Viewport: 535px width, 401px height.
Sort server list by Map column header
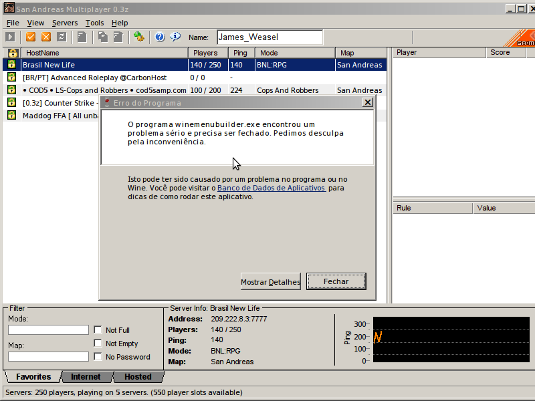click(361, 53)
